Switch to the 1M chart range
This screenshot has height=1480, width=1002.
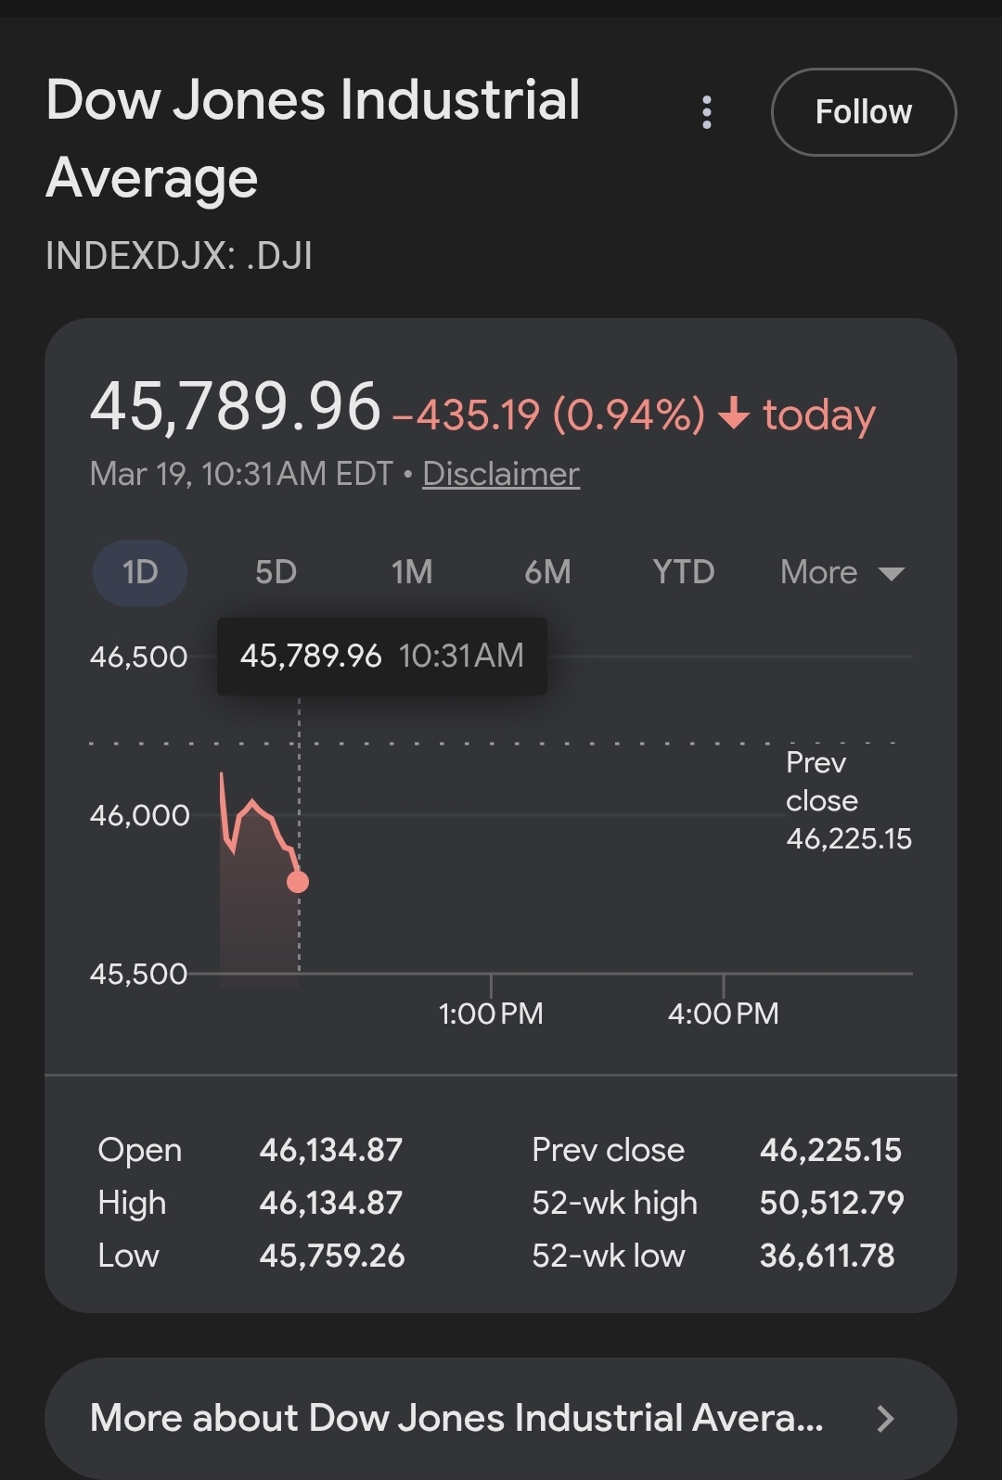(412, 572)
